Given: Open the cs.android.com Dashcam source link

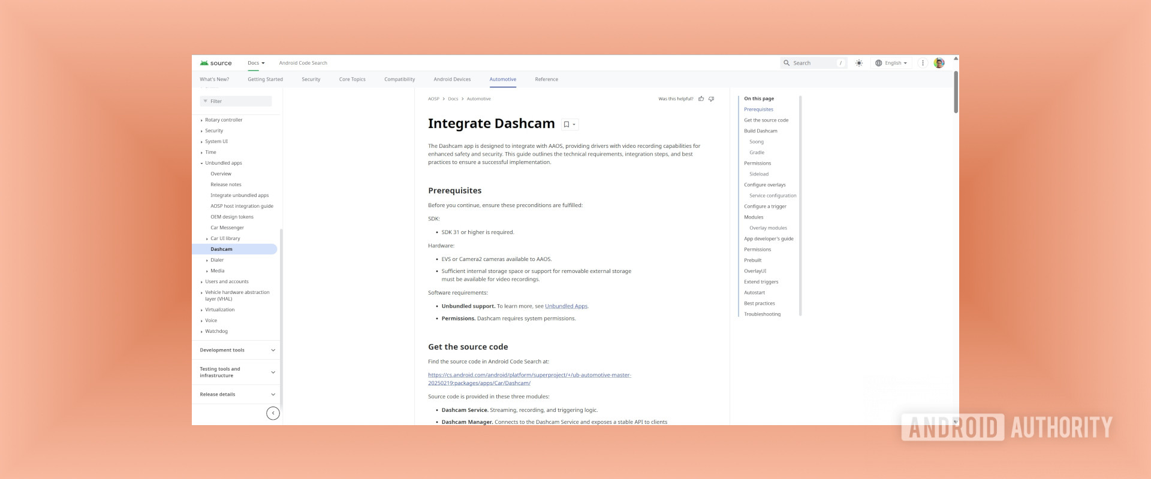Looking at the screenshot, I should (x=529, y=375).
